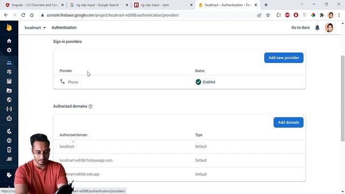The height and width of the screenshot is (194, 345).
Task: Click Add domain button
Action: [x=288, y=122]
